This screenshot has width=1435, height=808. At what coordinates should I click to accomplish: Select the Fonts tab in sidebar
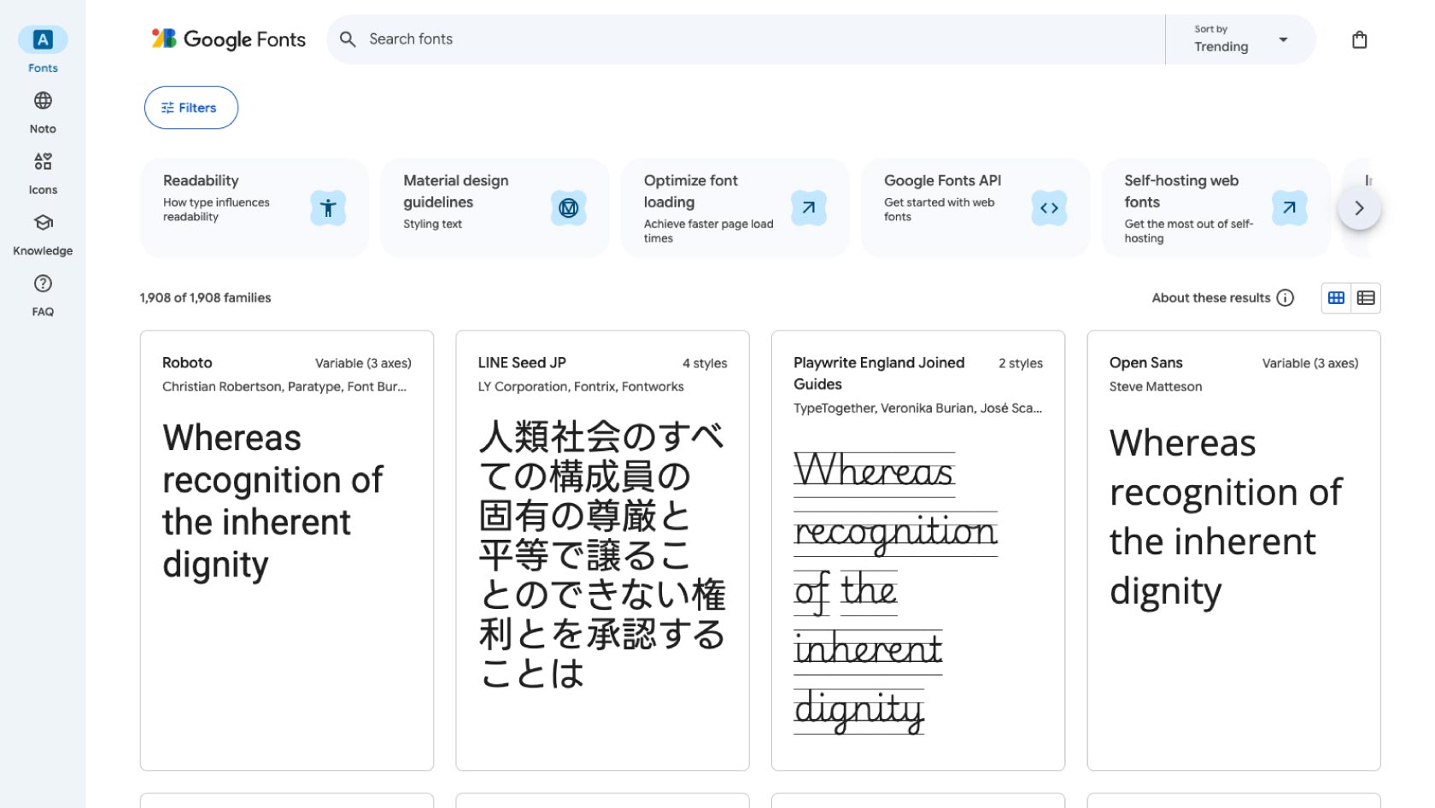(x=43, y=40)
